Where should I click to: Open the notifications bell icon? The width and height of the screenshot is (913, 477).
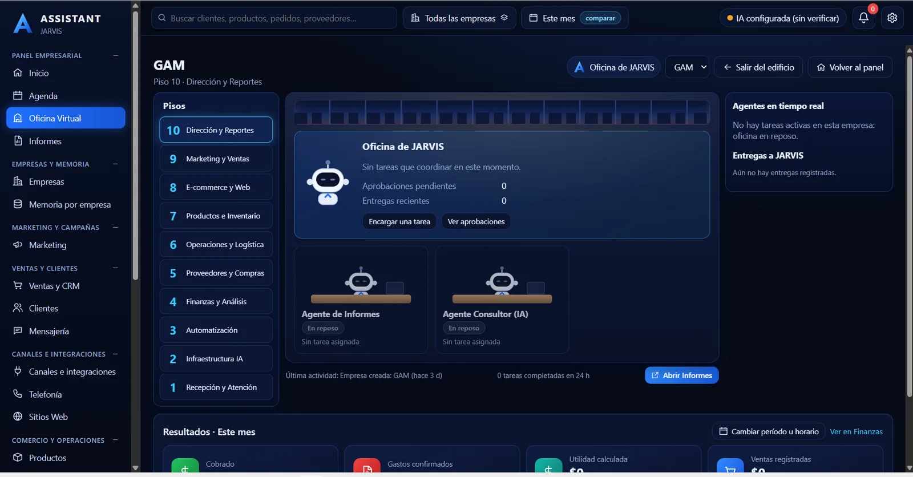(863, 18)
